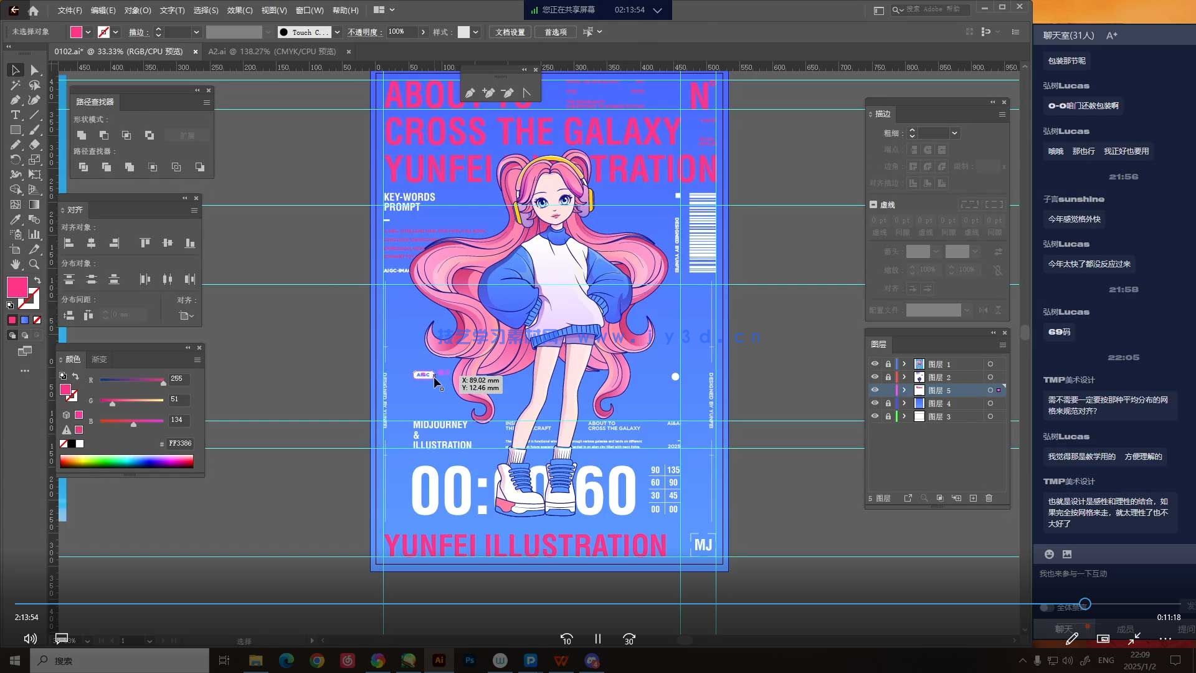1196x673 pixels.
Task: Click the 首选项 button
Action: [555, 32]
